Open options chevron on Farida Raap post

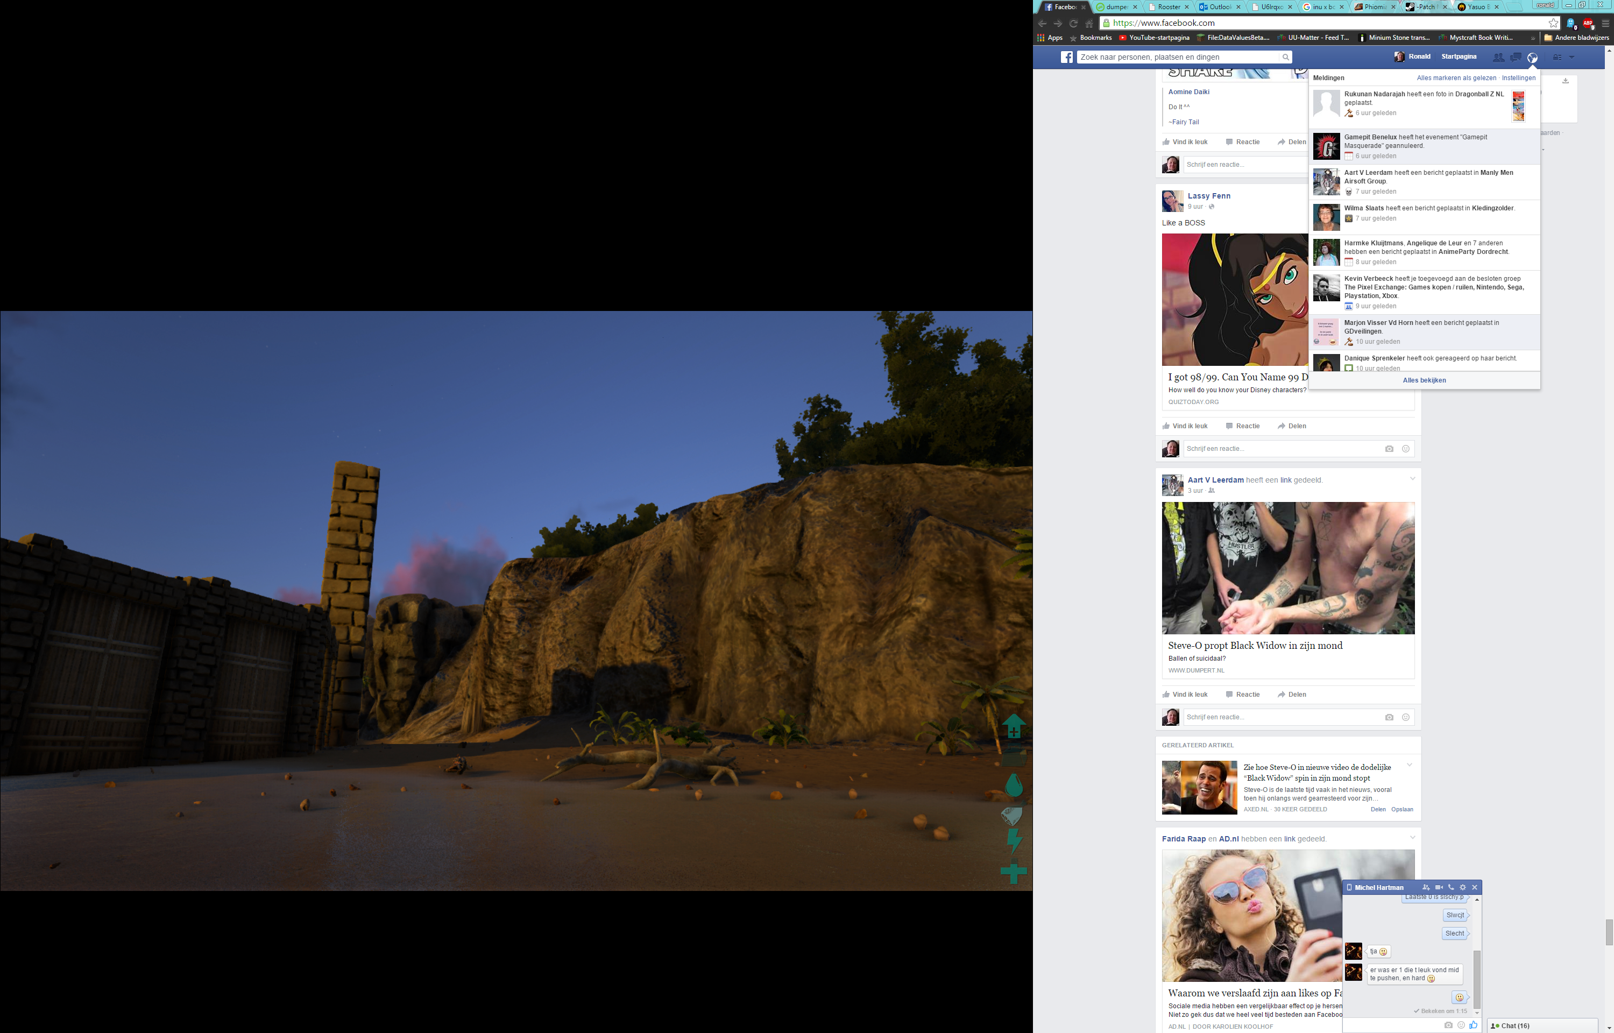[1412, 837]
